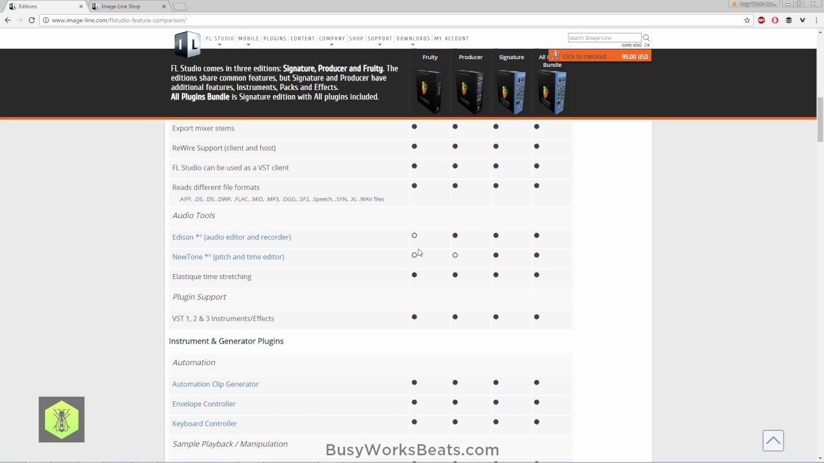
Task: Open the SHOP menu item
Action: 357,39
